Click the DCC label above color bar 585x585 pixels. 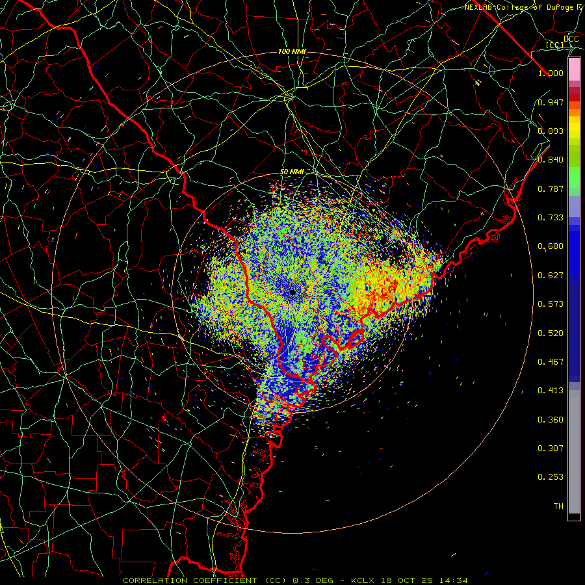pyautogui.click(x=571, y=38)
